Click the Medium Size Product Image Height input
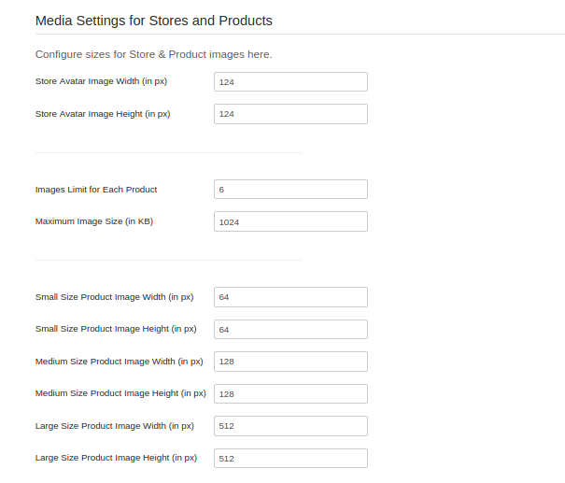Image resolution: width=565 pixels, height=483 pixels. 290,394
